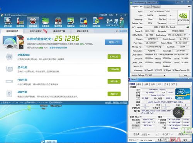Toggle the DirectCompute 5.0 checkbox
Screen dimensions: 193x143
click(x=174, y=70)
